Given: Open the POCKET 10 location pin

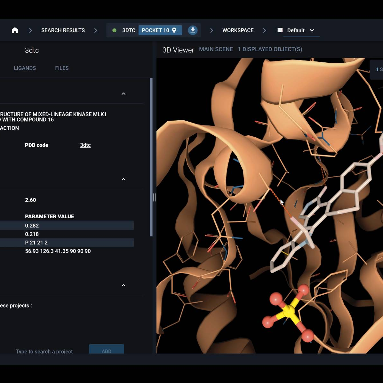Looking at the screenshot, I should 174,30.
